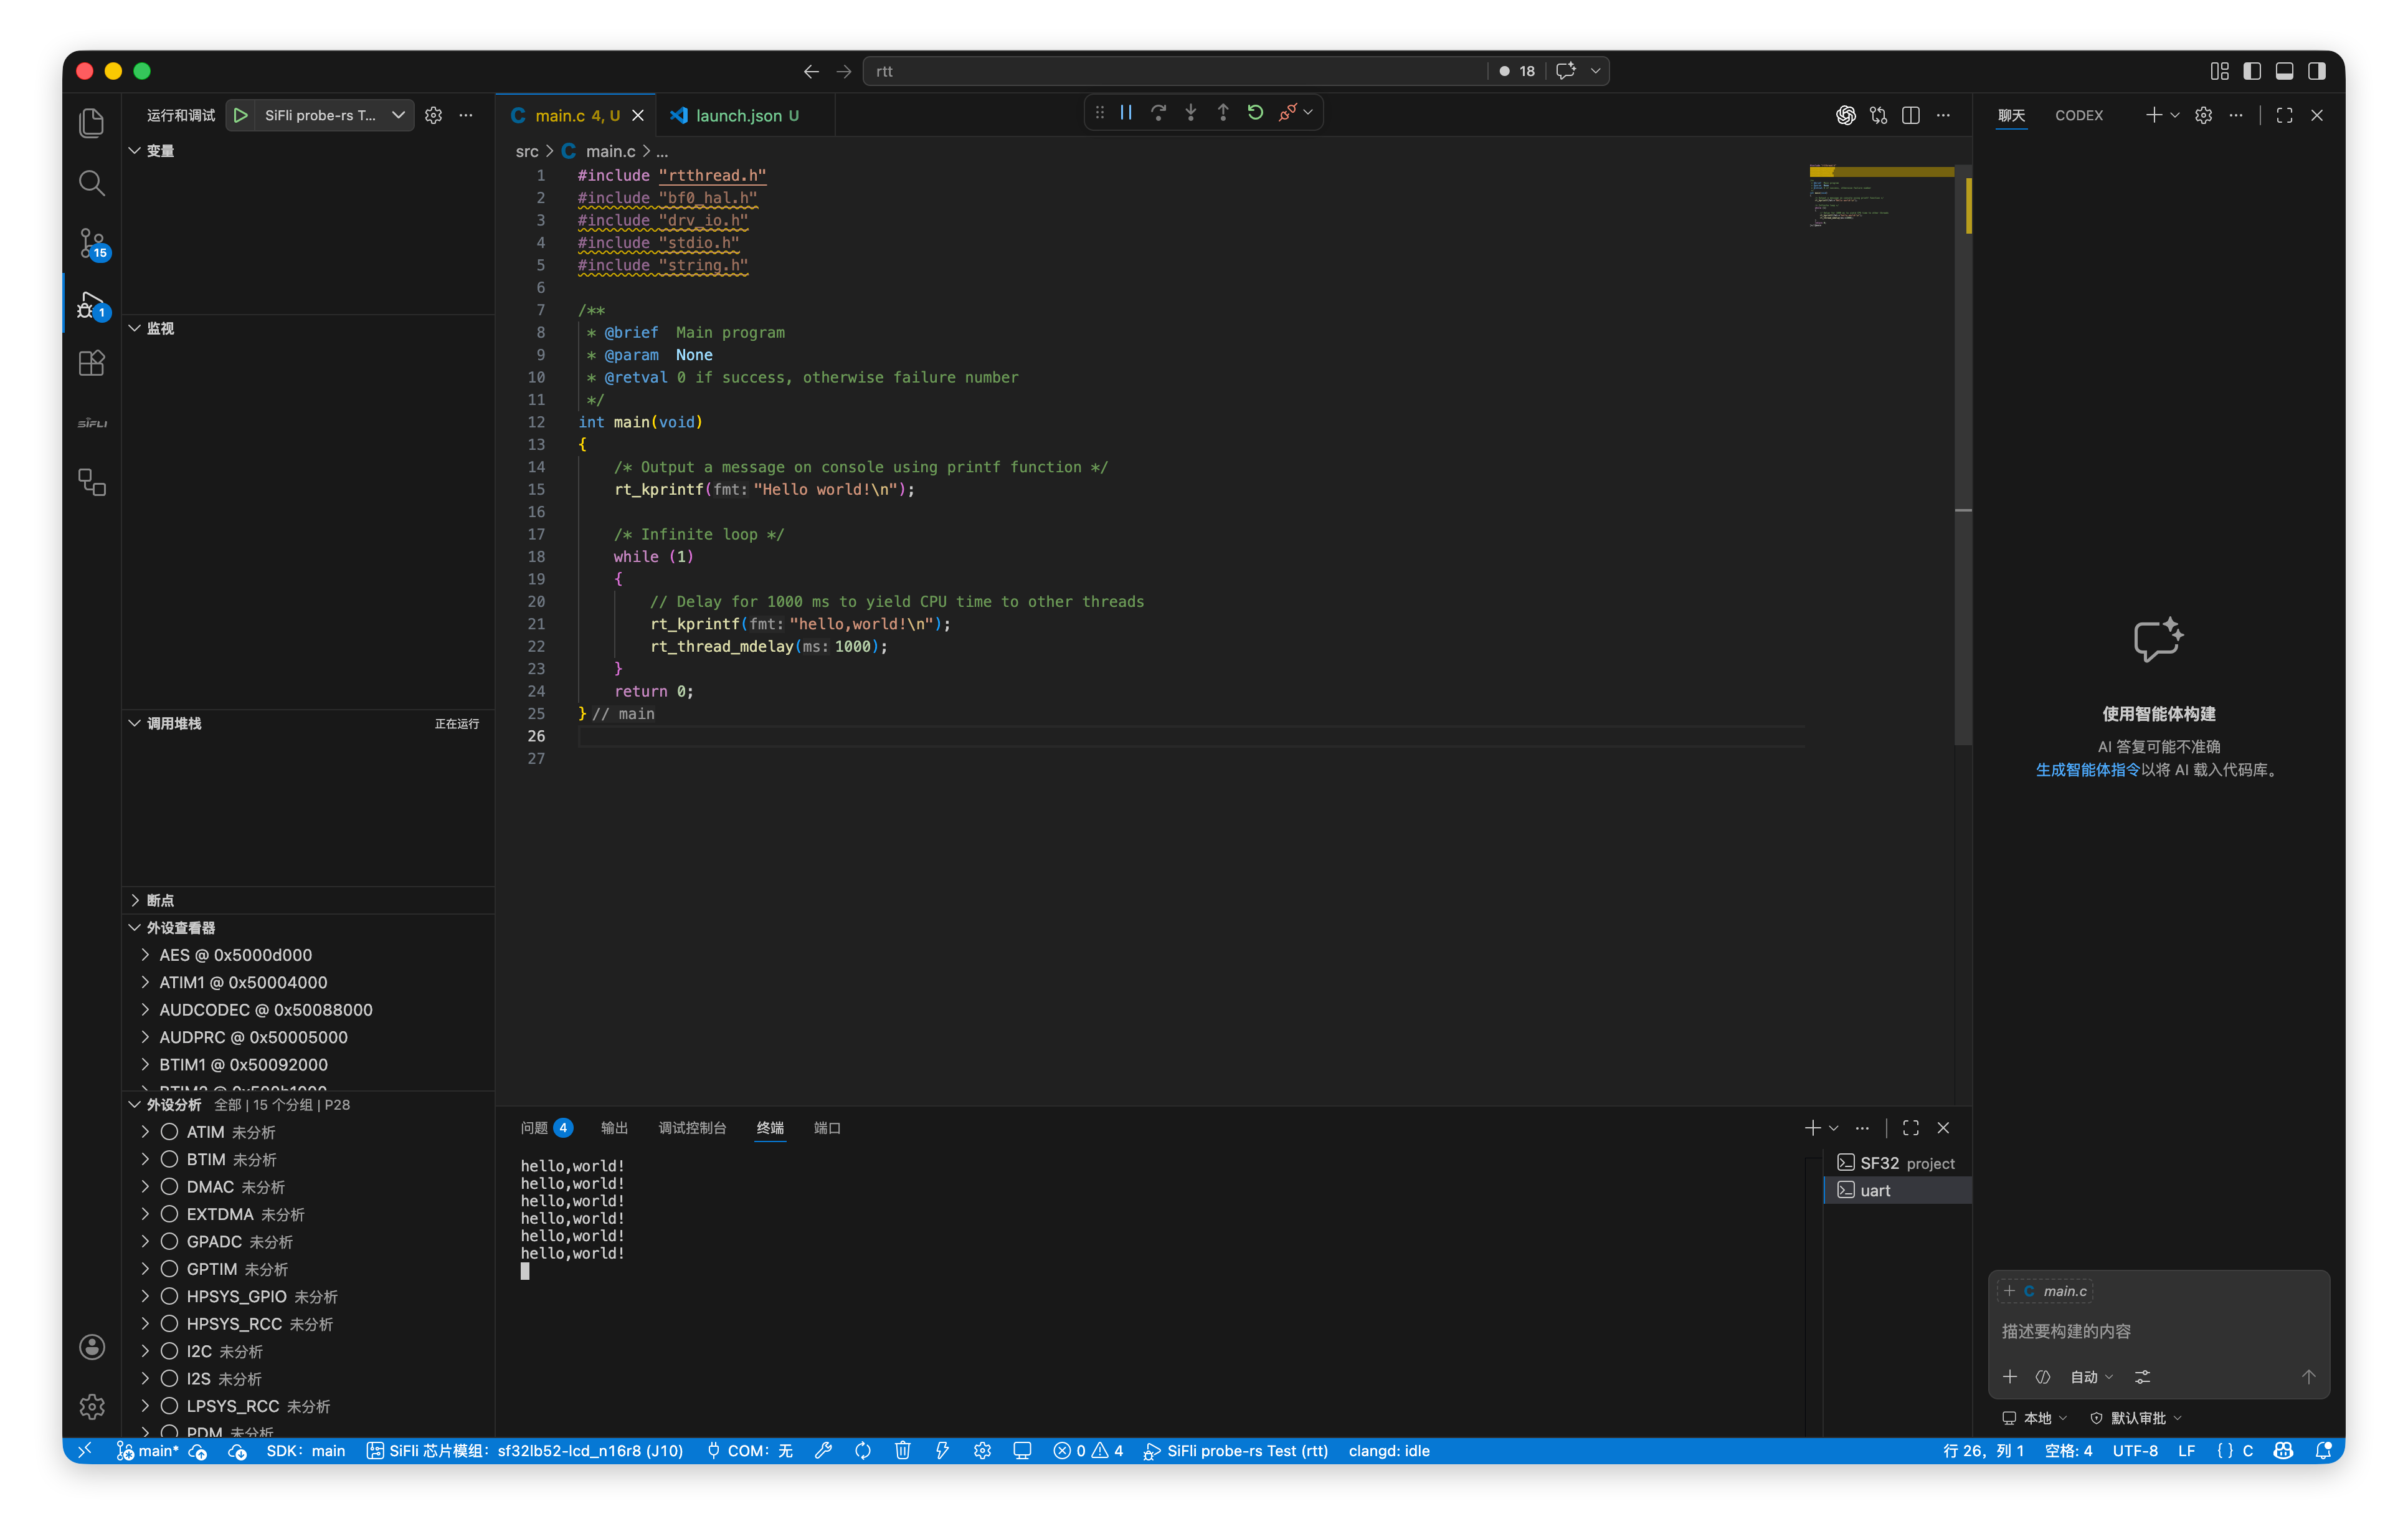The height and width of the screenshot is (1539, 2408).
Task: Open the SiFli probe-rs launch configuration dropdown
Action: pyautogui.click(x=398, y=115)
